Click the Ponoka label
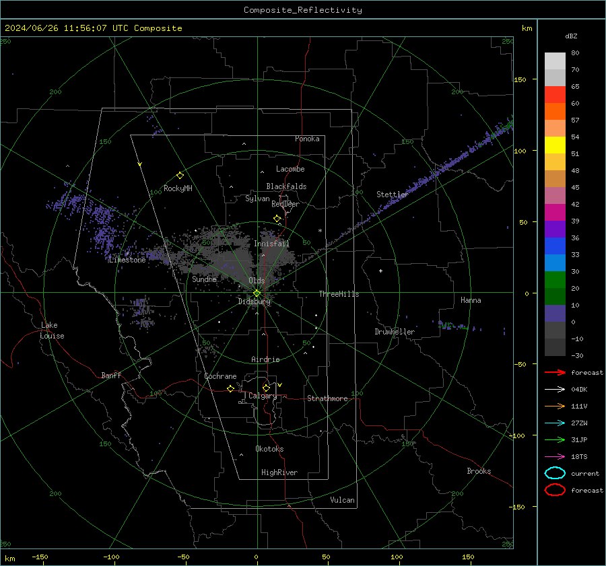Screen dimensions: 606x566 [x=307, y=139]
